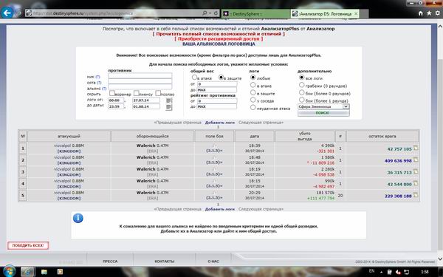Screen dimensions: 443x277
Task: Close the Анализатор DS tab
Action: coord(356,13)
